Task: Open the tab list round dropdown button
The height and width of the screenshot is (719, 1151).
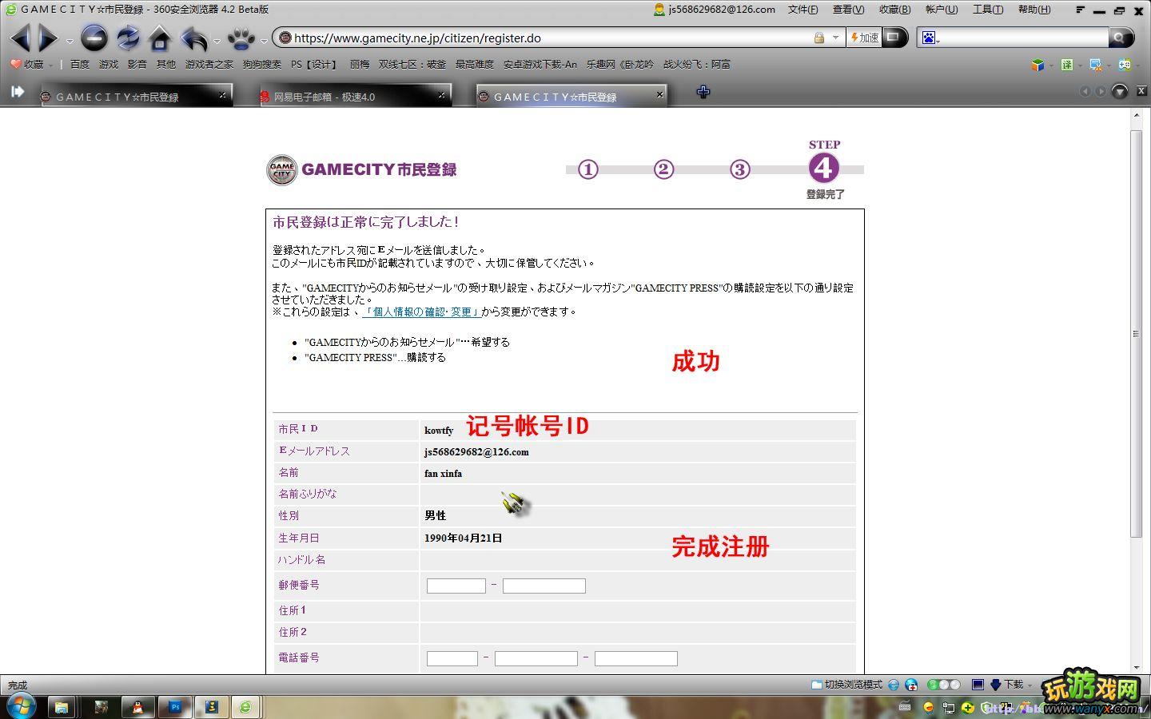Action: 1120,92
